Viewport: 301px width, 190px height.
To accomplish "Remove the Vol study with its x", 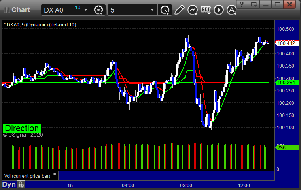I will coord(55,174).
